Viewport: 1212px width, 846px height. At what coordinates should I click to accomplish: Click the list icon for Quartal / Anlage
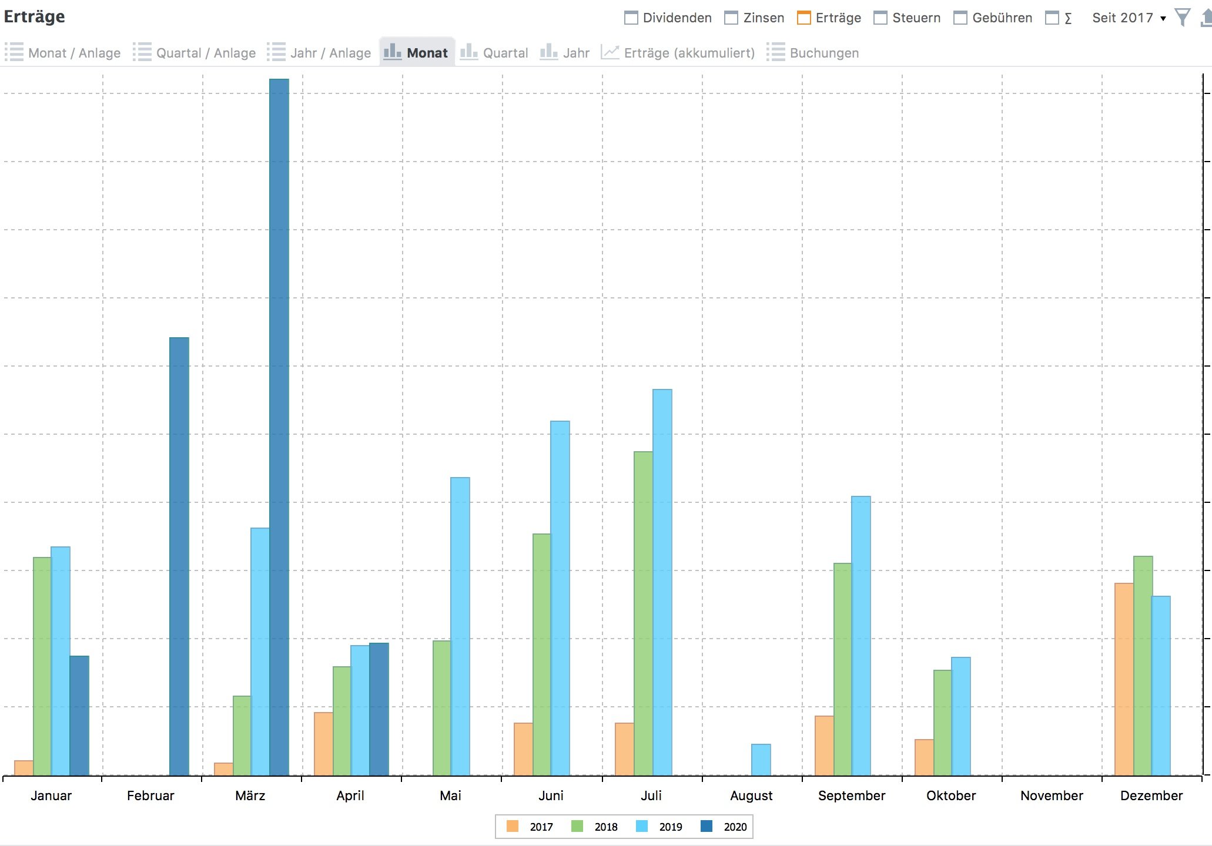(x=142, y=52)
